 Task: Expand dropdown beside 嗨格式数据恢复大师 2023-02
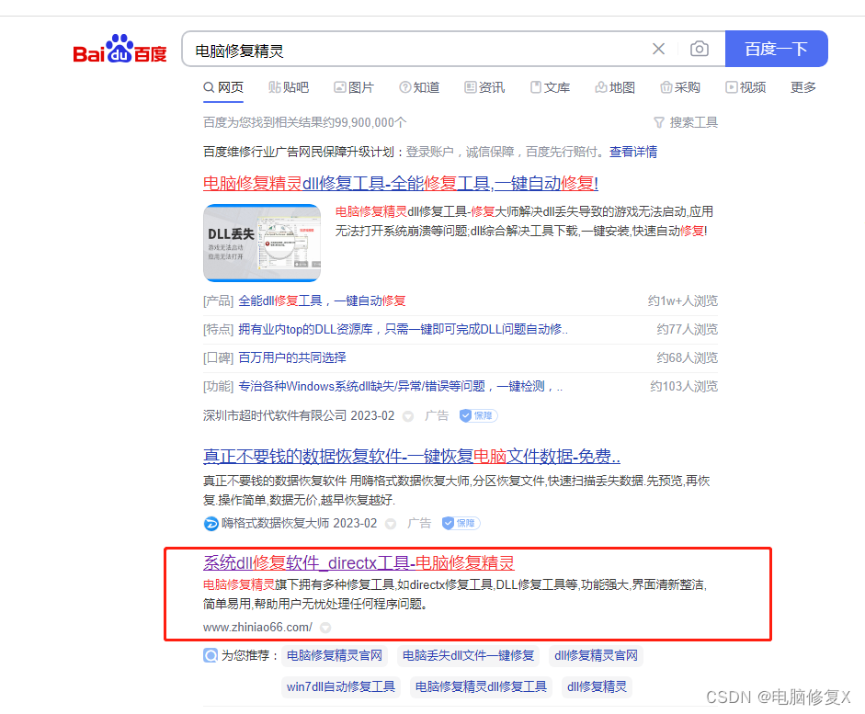pyautogui.click(x=390, y=524)
